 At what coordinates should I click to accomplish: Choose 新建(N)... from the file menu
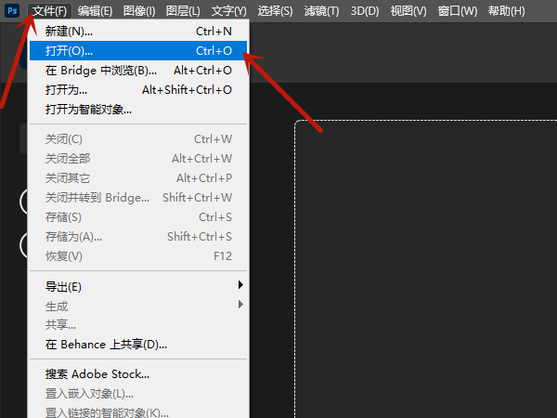point(138,32)
